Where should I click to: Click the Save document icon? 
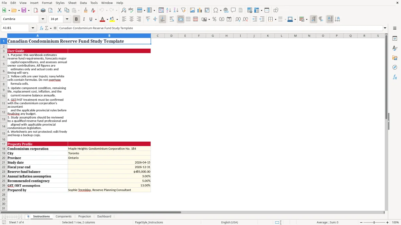click(24, 10)
